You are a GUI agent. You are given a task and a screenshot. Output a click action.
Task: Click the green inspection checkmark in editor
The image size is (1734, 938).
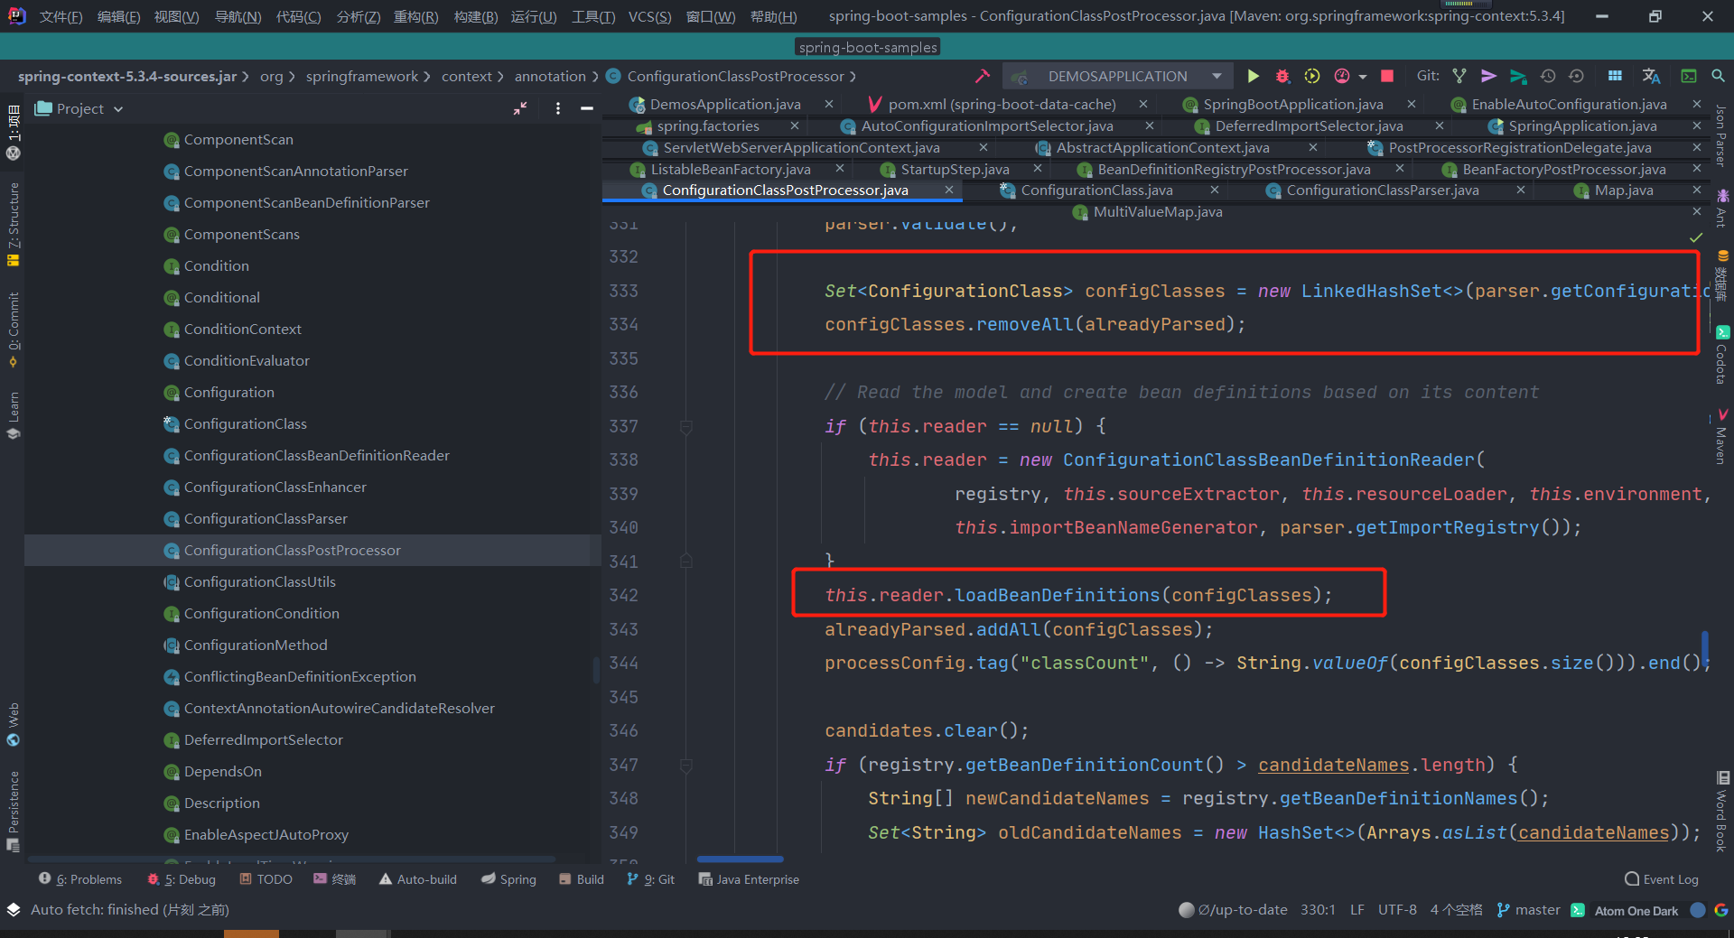(x=1696, y=237)
